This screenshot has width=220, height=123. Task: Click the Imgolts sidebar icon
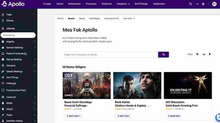tap(3, 42)
